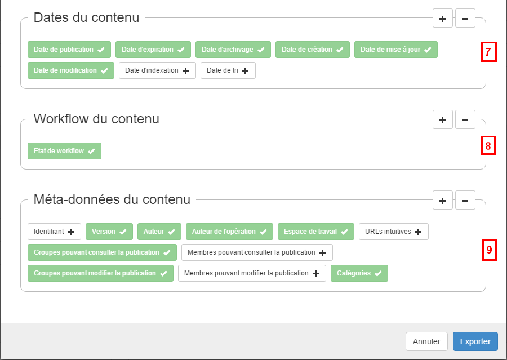Toggle the Auteur metadata tag
507x360 pixels.
(159, 231)
